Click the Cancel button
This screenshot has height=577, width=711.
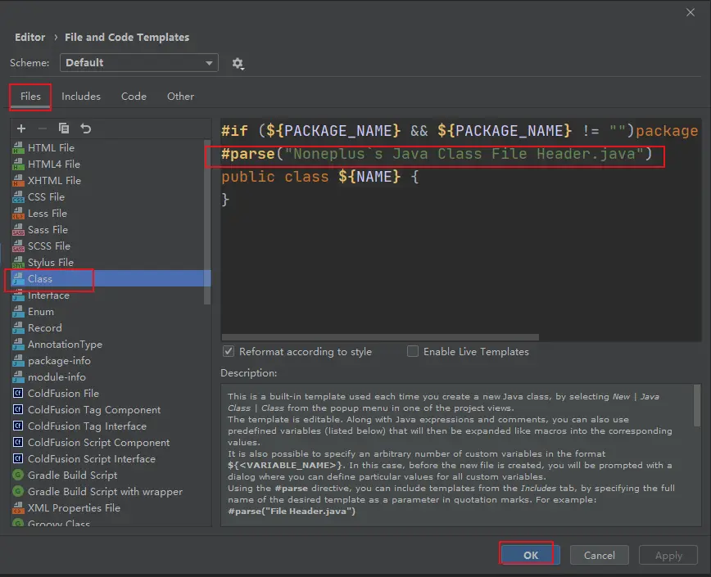pyautogui.click(x=599, y=555)
